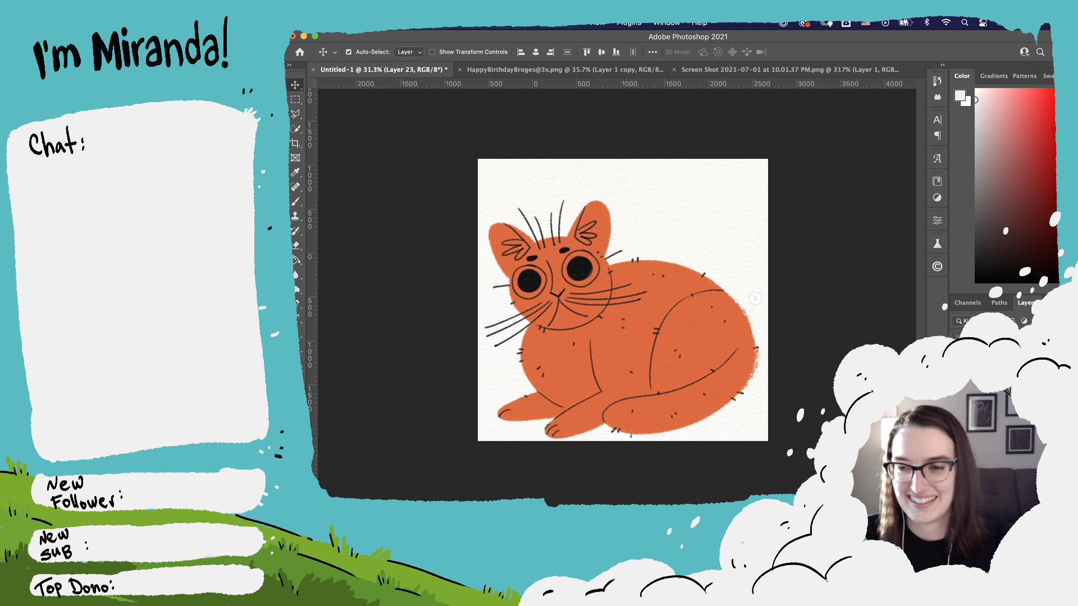Click the orange cat artwork canvas
This screenshot has width=1078, height=606.
[x=623, y=300]
